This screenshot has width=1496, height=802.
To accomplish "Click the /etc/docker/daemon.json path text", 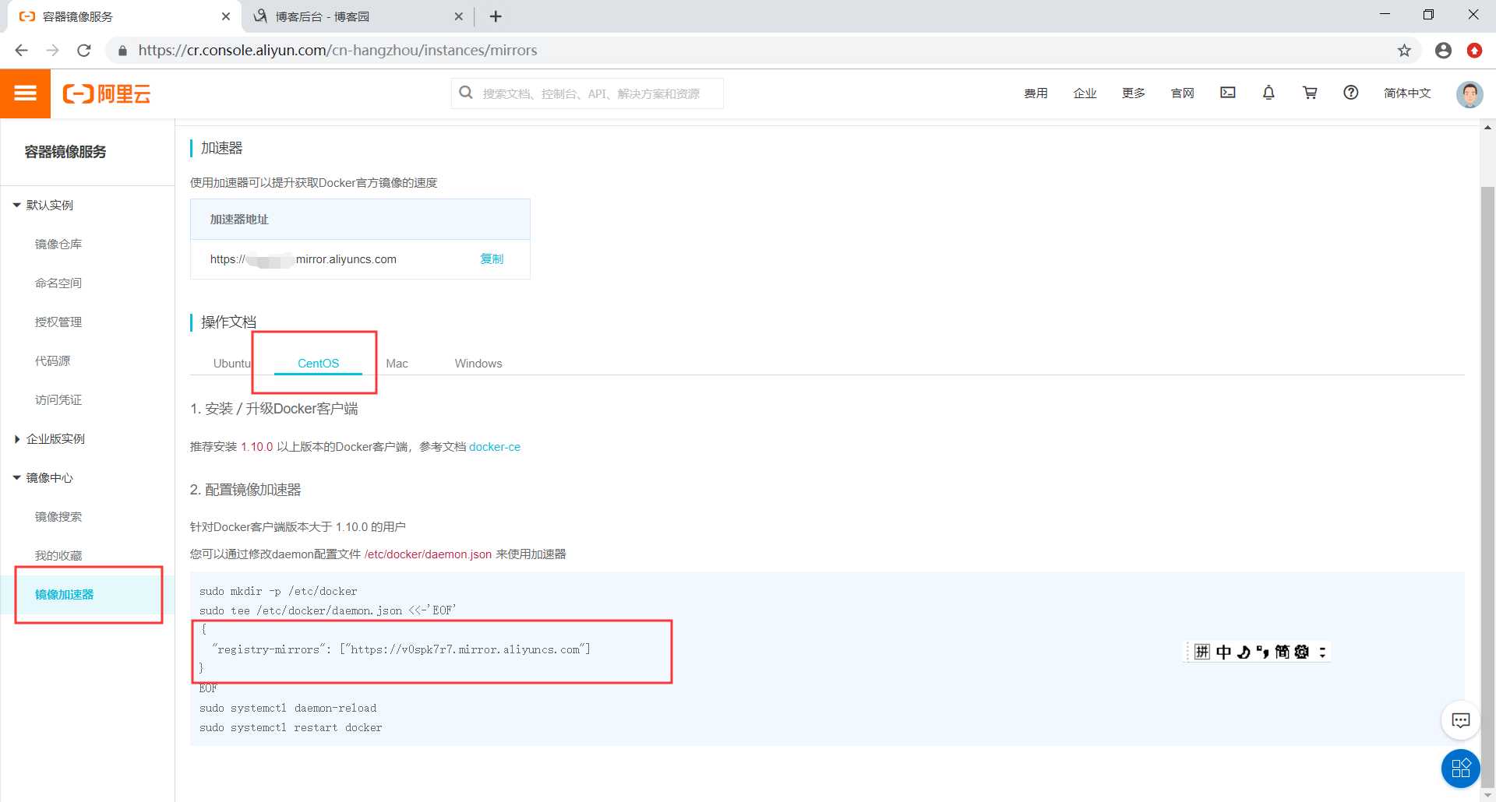I will pyautogui.click(x=428, y=554).
